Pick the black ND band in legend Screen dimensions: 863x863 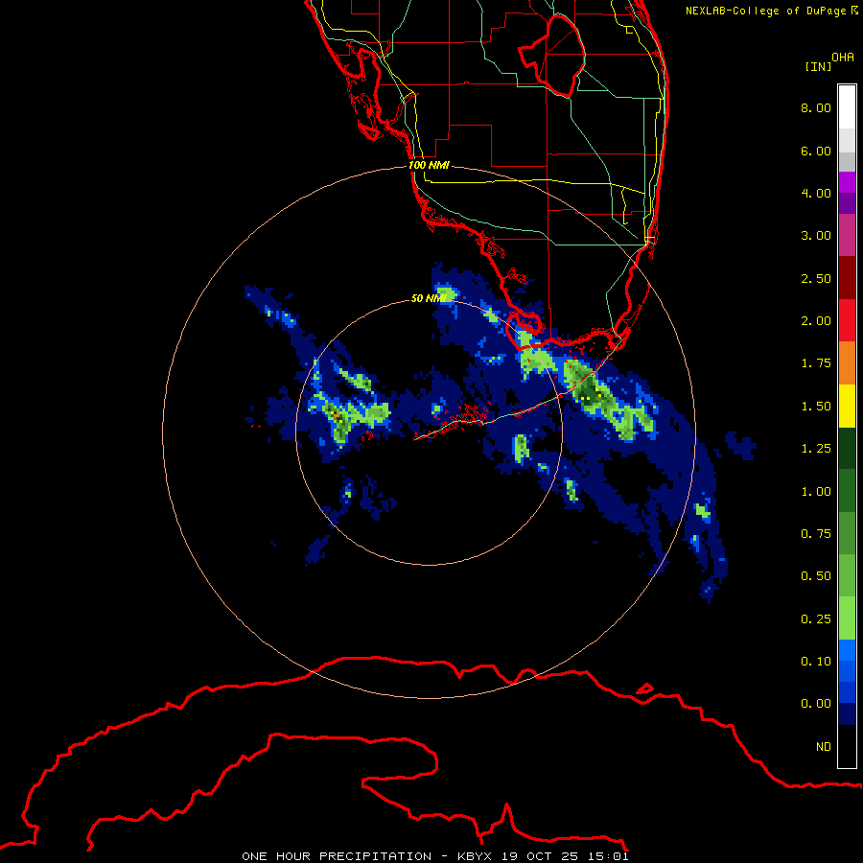[847, 746]
